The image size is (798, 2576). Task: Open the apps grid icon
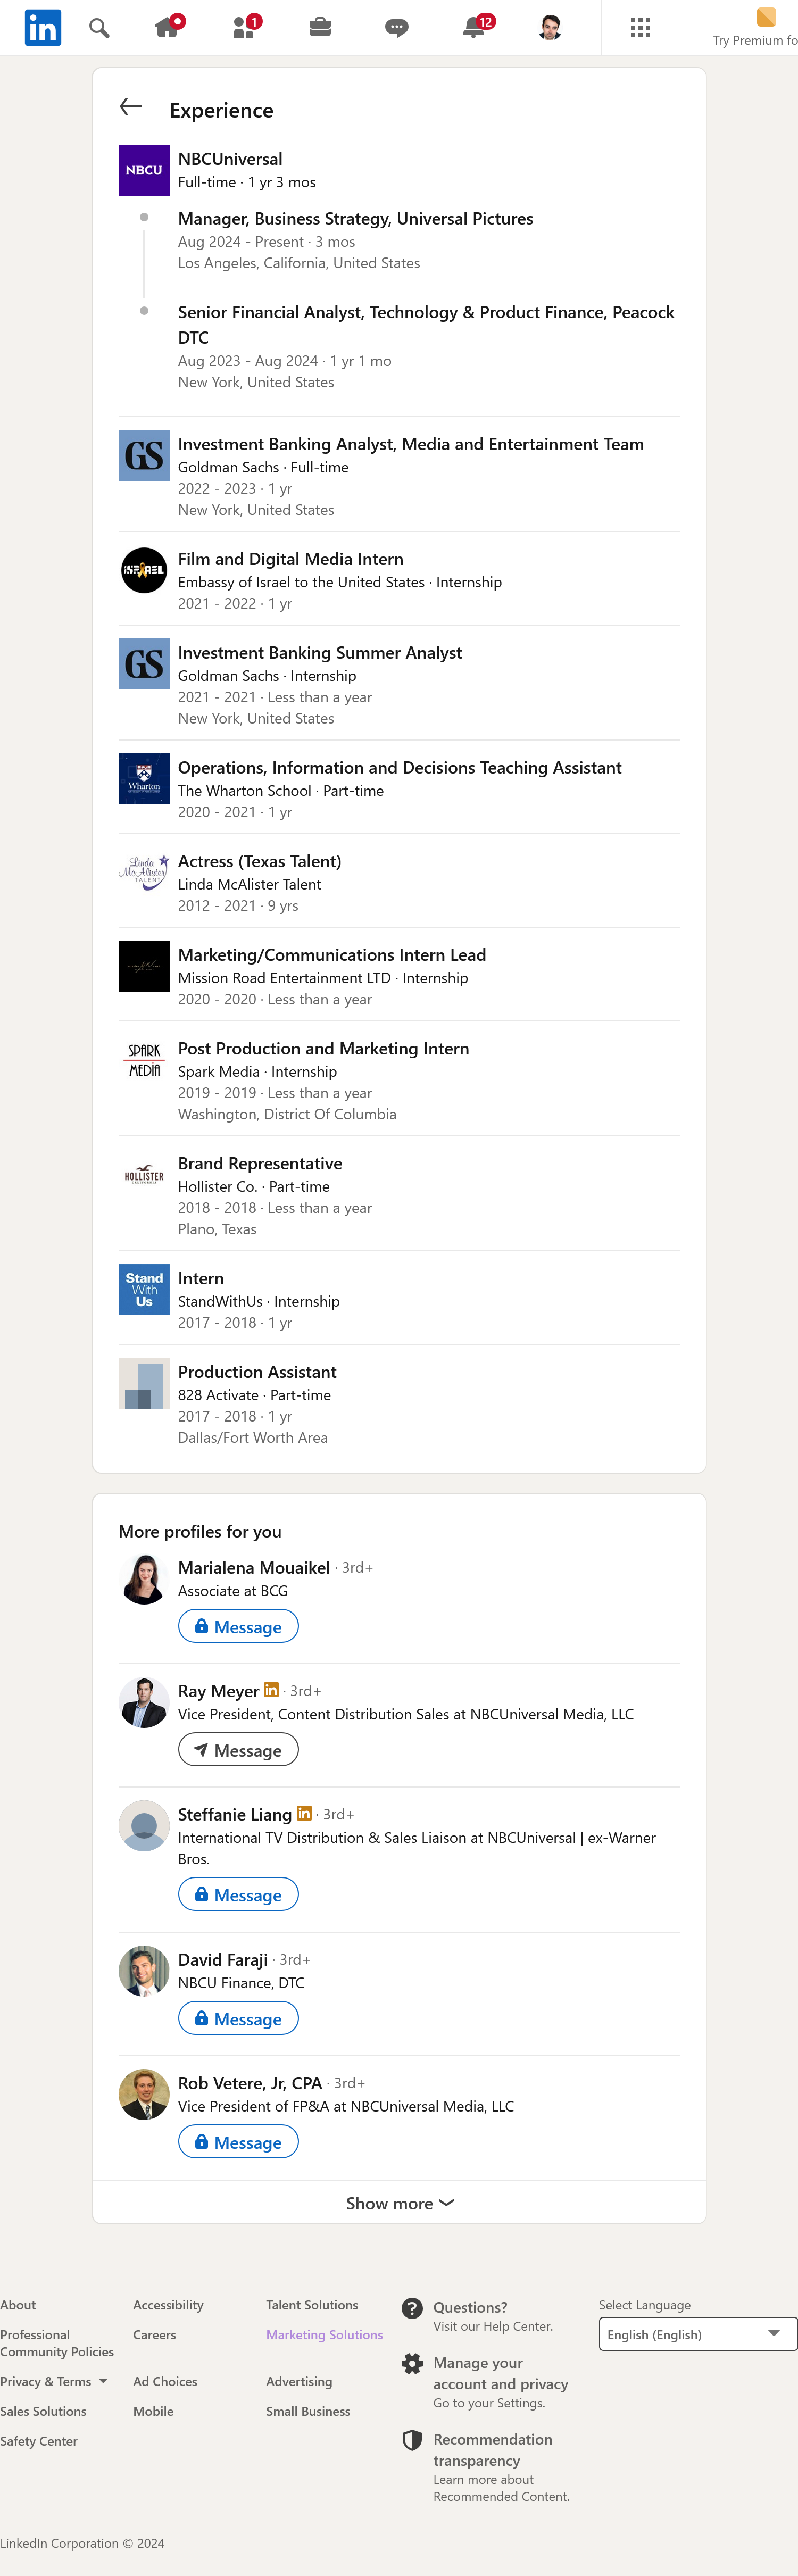tap(641, 28)
